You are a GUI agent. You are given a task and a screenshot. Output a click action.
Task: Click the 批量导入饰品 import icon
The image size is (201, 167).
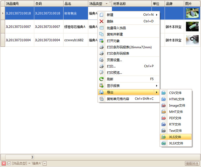[x=101, y=28]
